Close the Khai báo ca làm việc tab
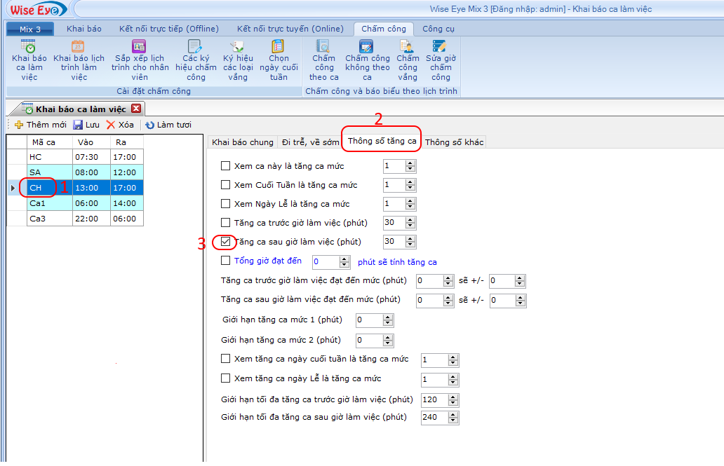 [x=137, y=109]
